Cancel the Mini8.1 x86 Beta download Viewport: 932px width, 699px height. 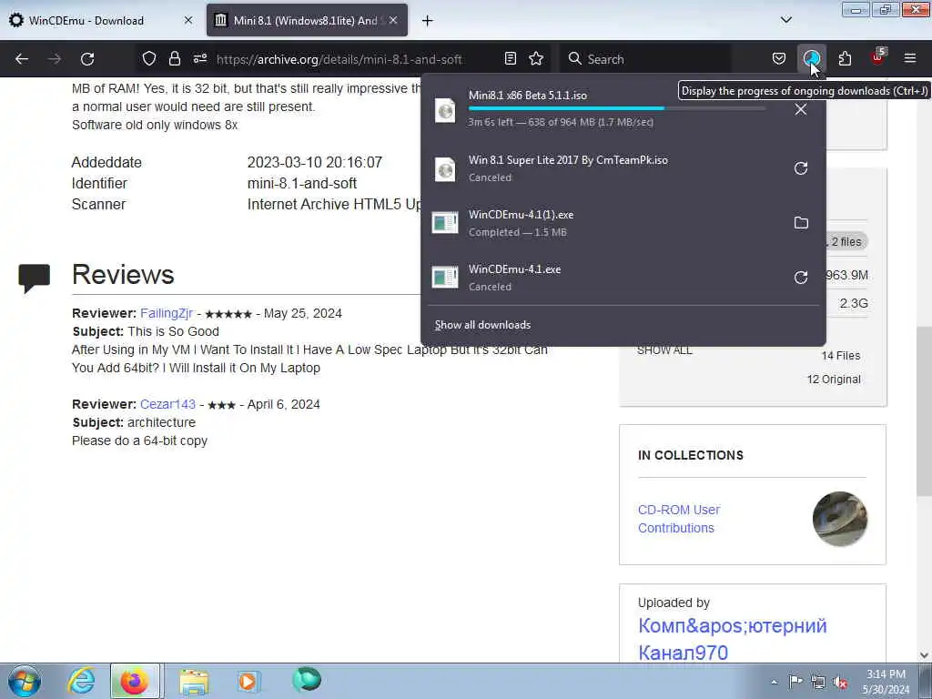point(801,109)
